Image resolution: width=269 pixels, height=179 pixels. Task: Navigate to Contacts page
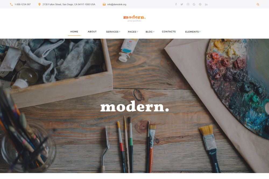click(x=169, y=31)
